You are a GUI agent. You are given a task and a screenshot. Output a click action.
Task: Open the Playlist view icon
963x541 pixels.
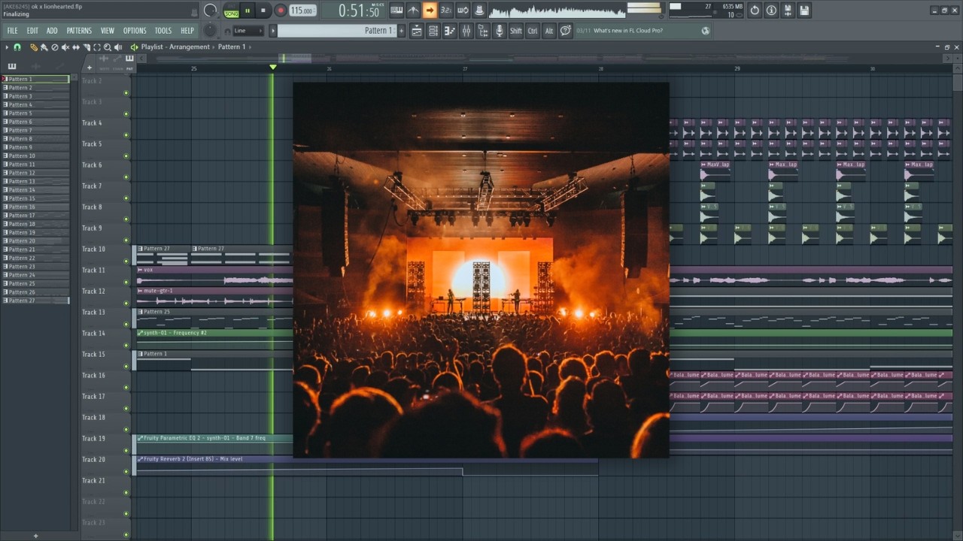tap(416, 31)
